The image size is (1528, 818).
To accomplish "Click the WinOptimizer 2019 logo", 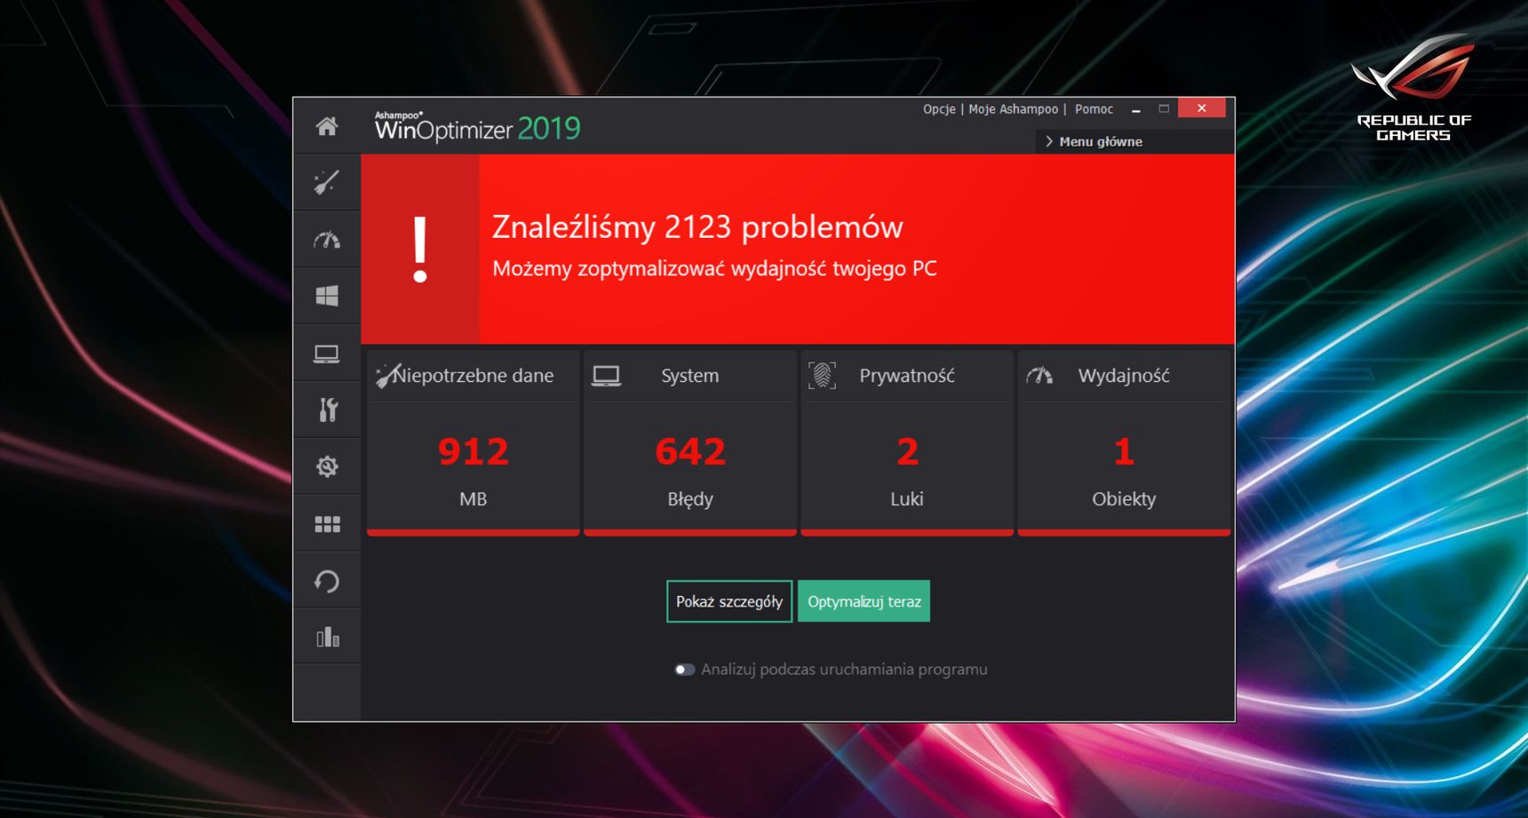I will pos(477,128).
